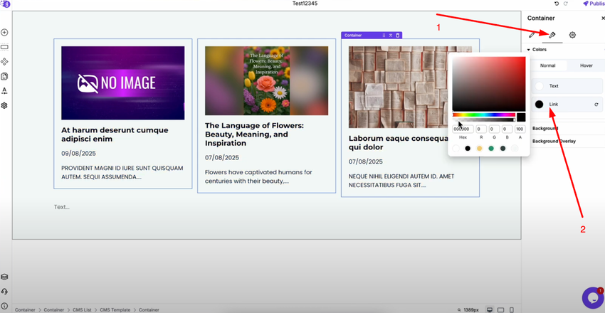
Task: Open the sections icon in left sidebar
Action: (x=4, y=47)
